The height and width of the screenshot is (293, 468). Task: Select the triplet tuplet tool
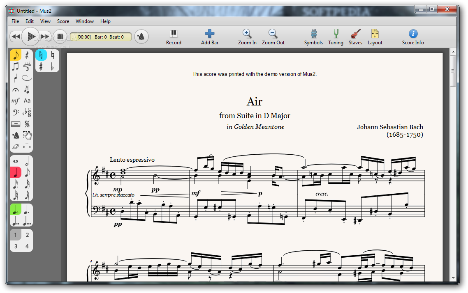tap(27, 66)
